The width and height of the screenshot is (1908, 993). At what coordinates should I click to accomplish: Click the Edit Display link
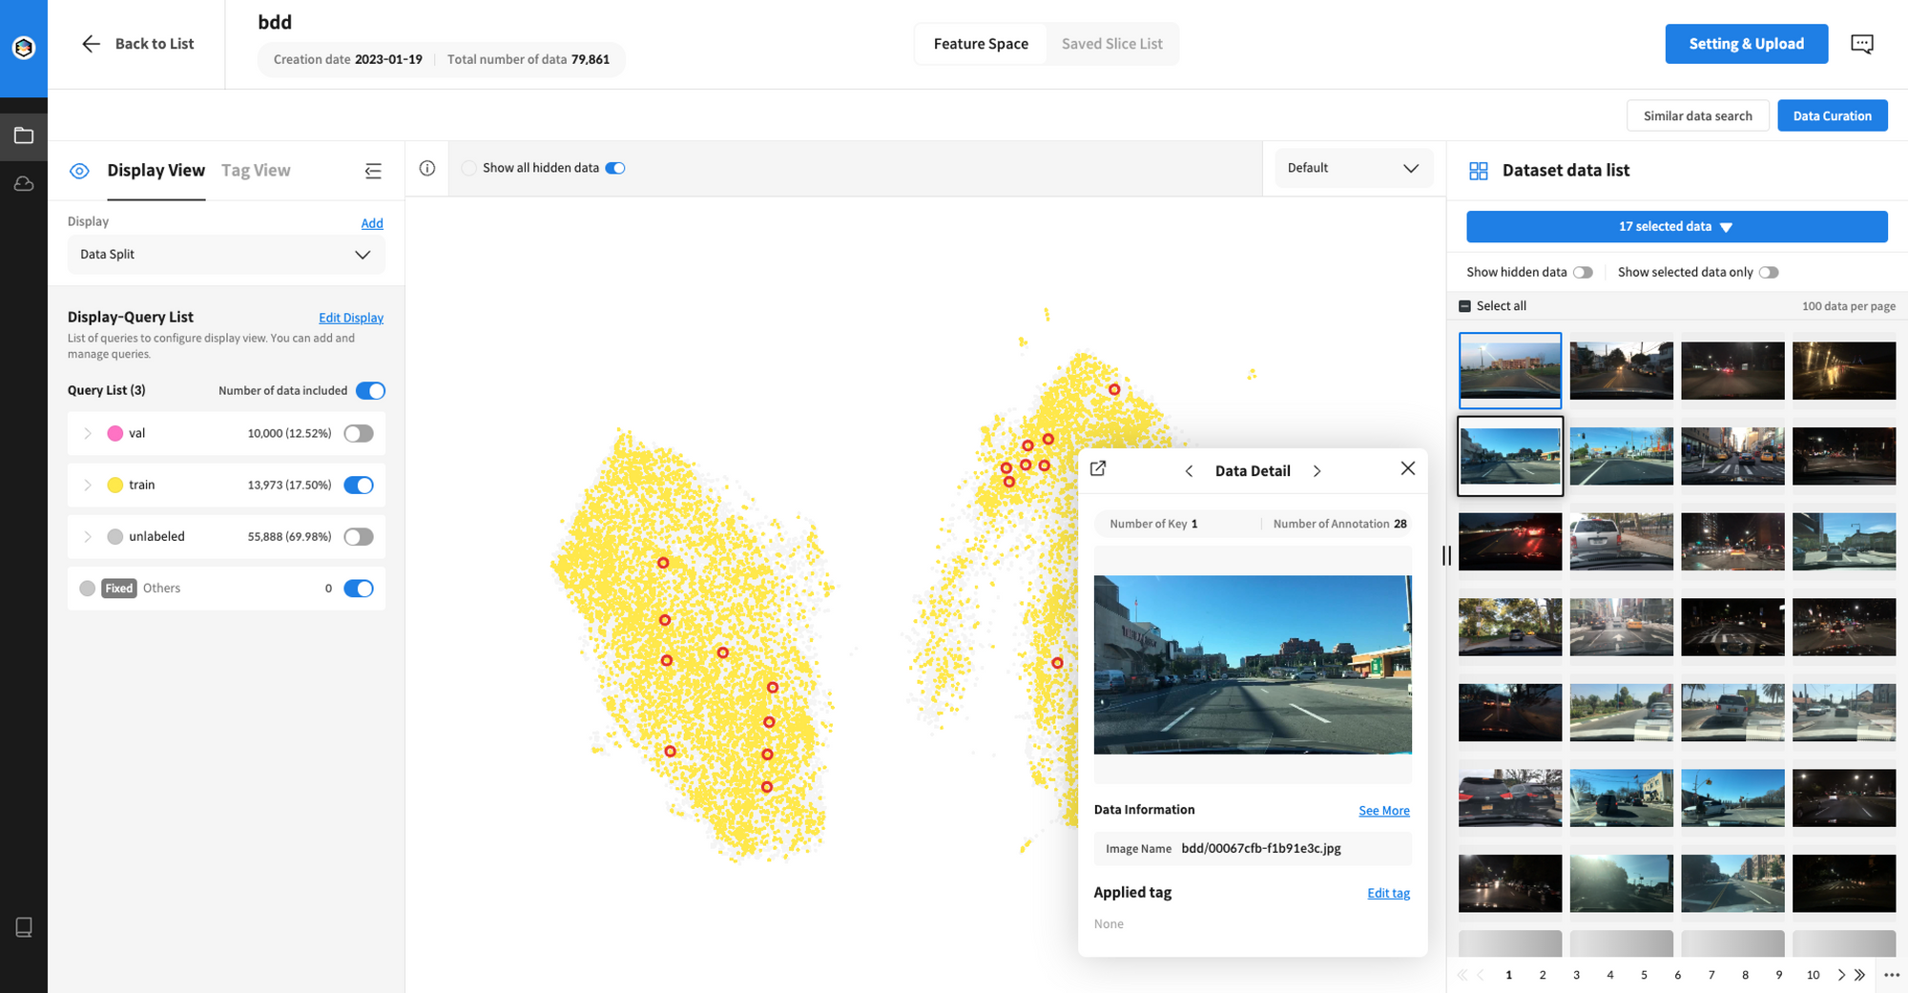351,318
